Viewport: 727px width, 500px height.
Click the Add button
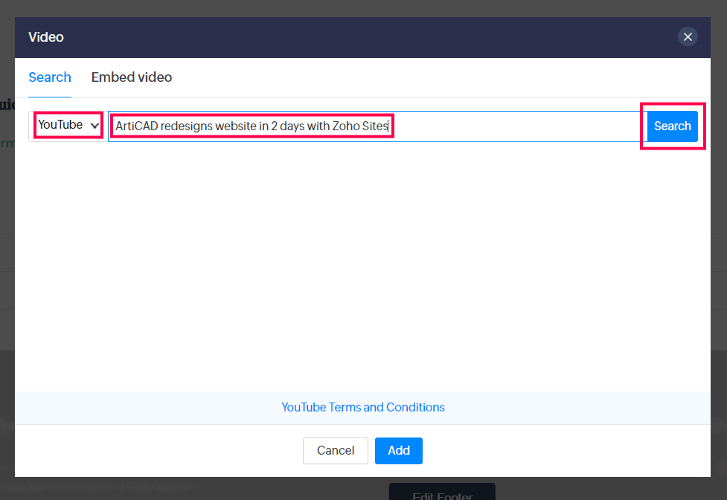398,450
